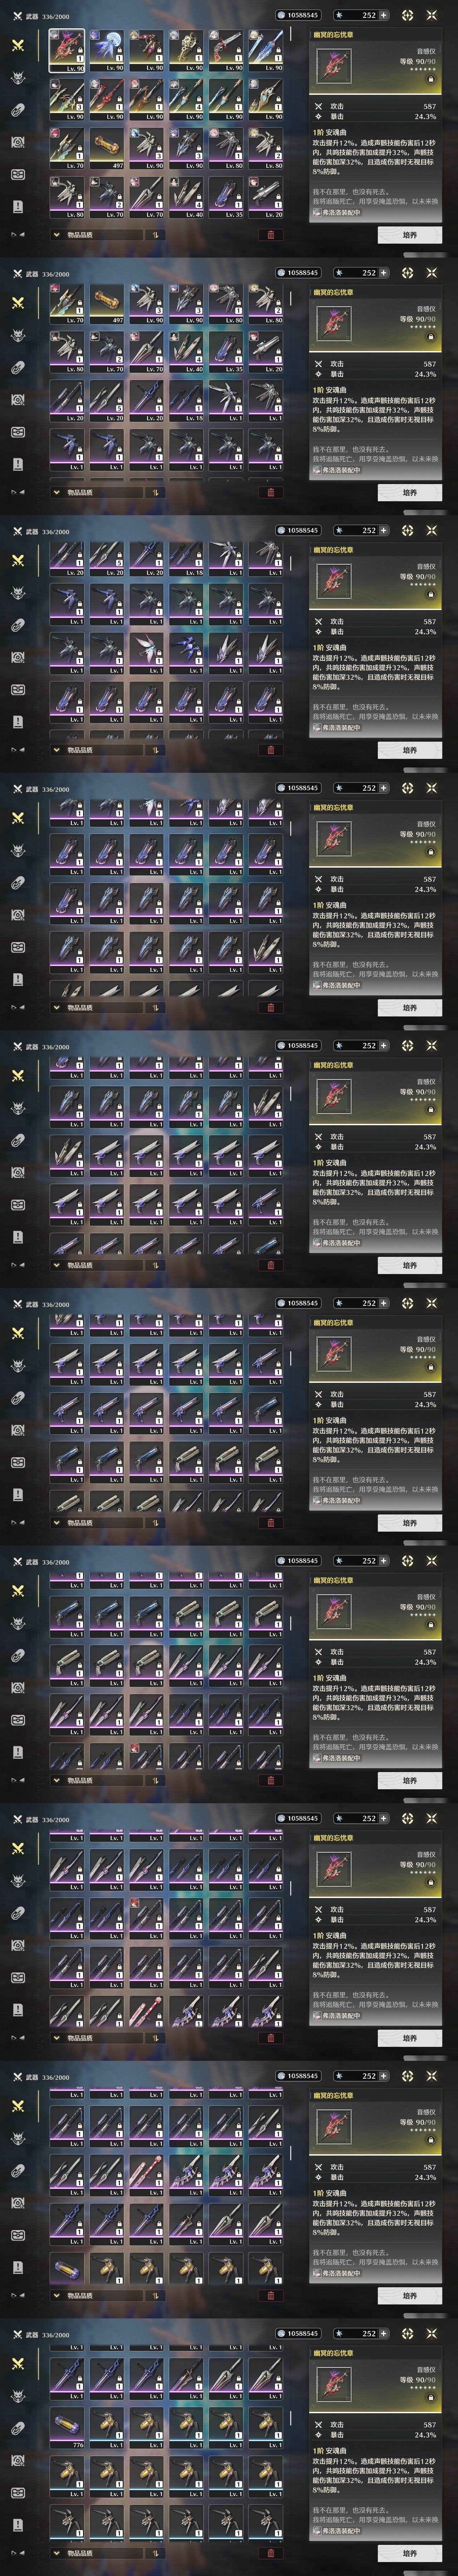Click the compass icon left of X in topmost header
Viewport: 458px width, 2576px height.
407,15
